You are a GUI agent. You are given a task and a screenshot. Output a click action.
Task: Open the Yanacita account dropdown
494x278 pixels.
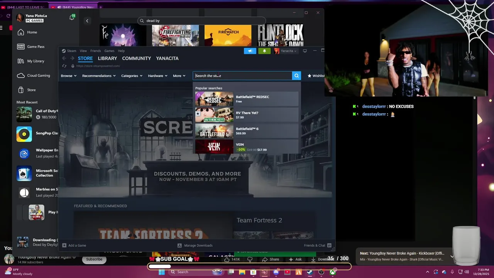coord(285,51)
